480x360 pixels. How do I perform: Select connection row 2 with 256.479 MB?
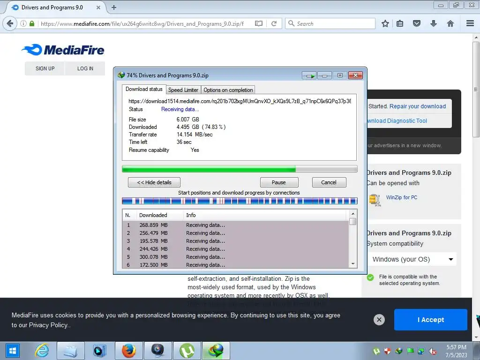(x=236, y=233)
